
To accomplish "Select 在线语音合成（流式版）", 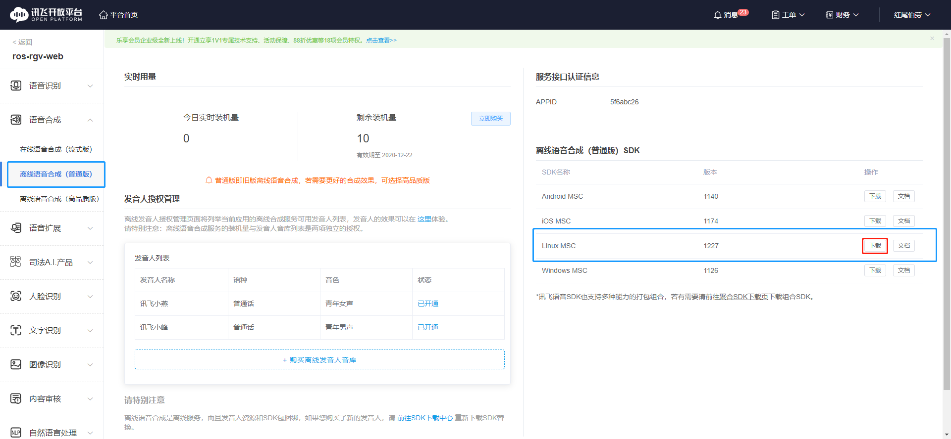I will [x=56, y=149].
